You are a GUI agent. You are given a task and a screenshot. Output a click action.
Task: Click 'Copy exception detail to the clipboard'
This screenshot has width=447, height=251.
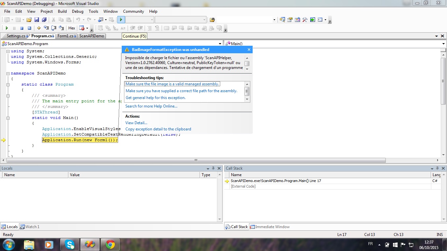(158, 129)
